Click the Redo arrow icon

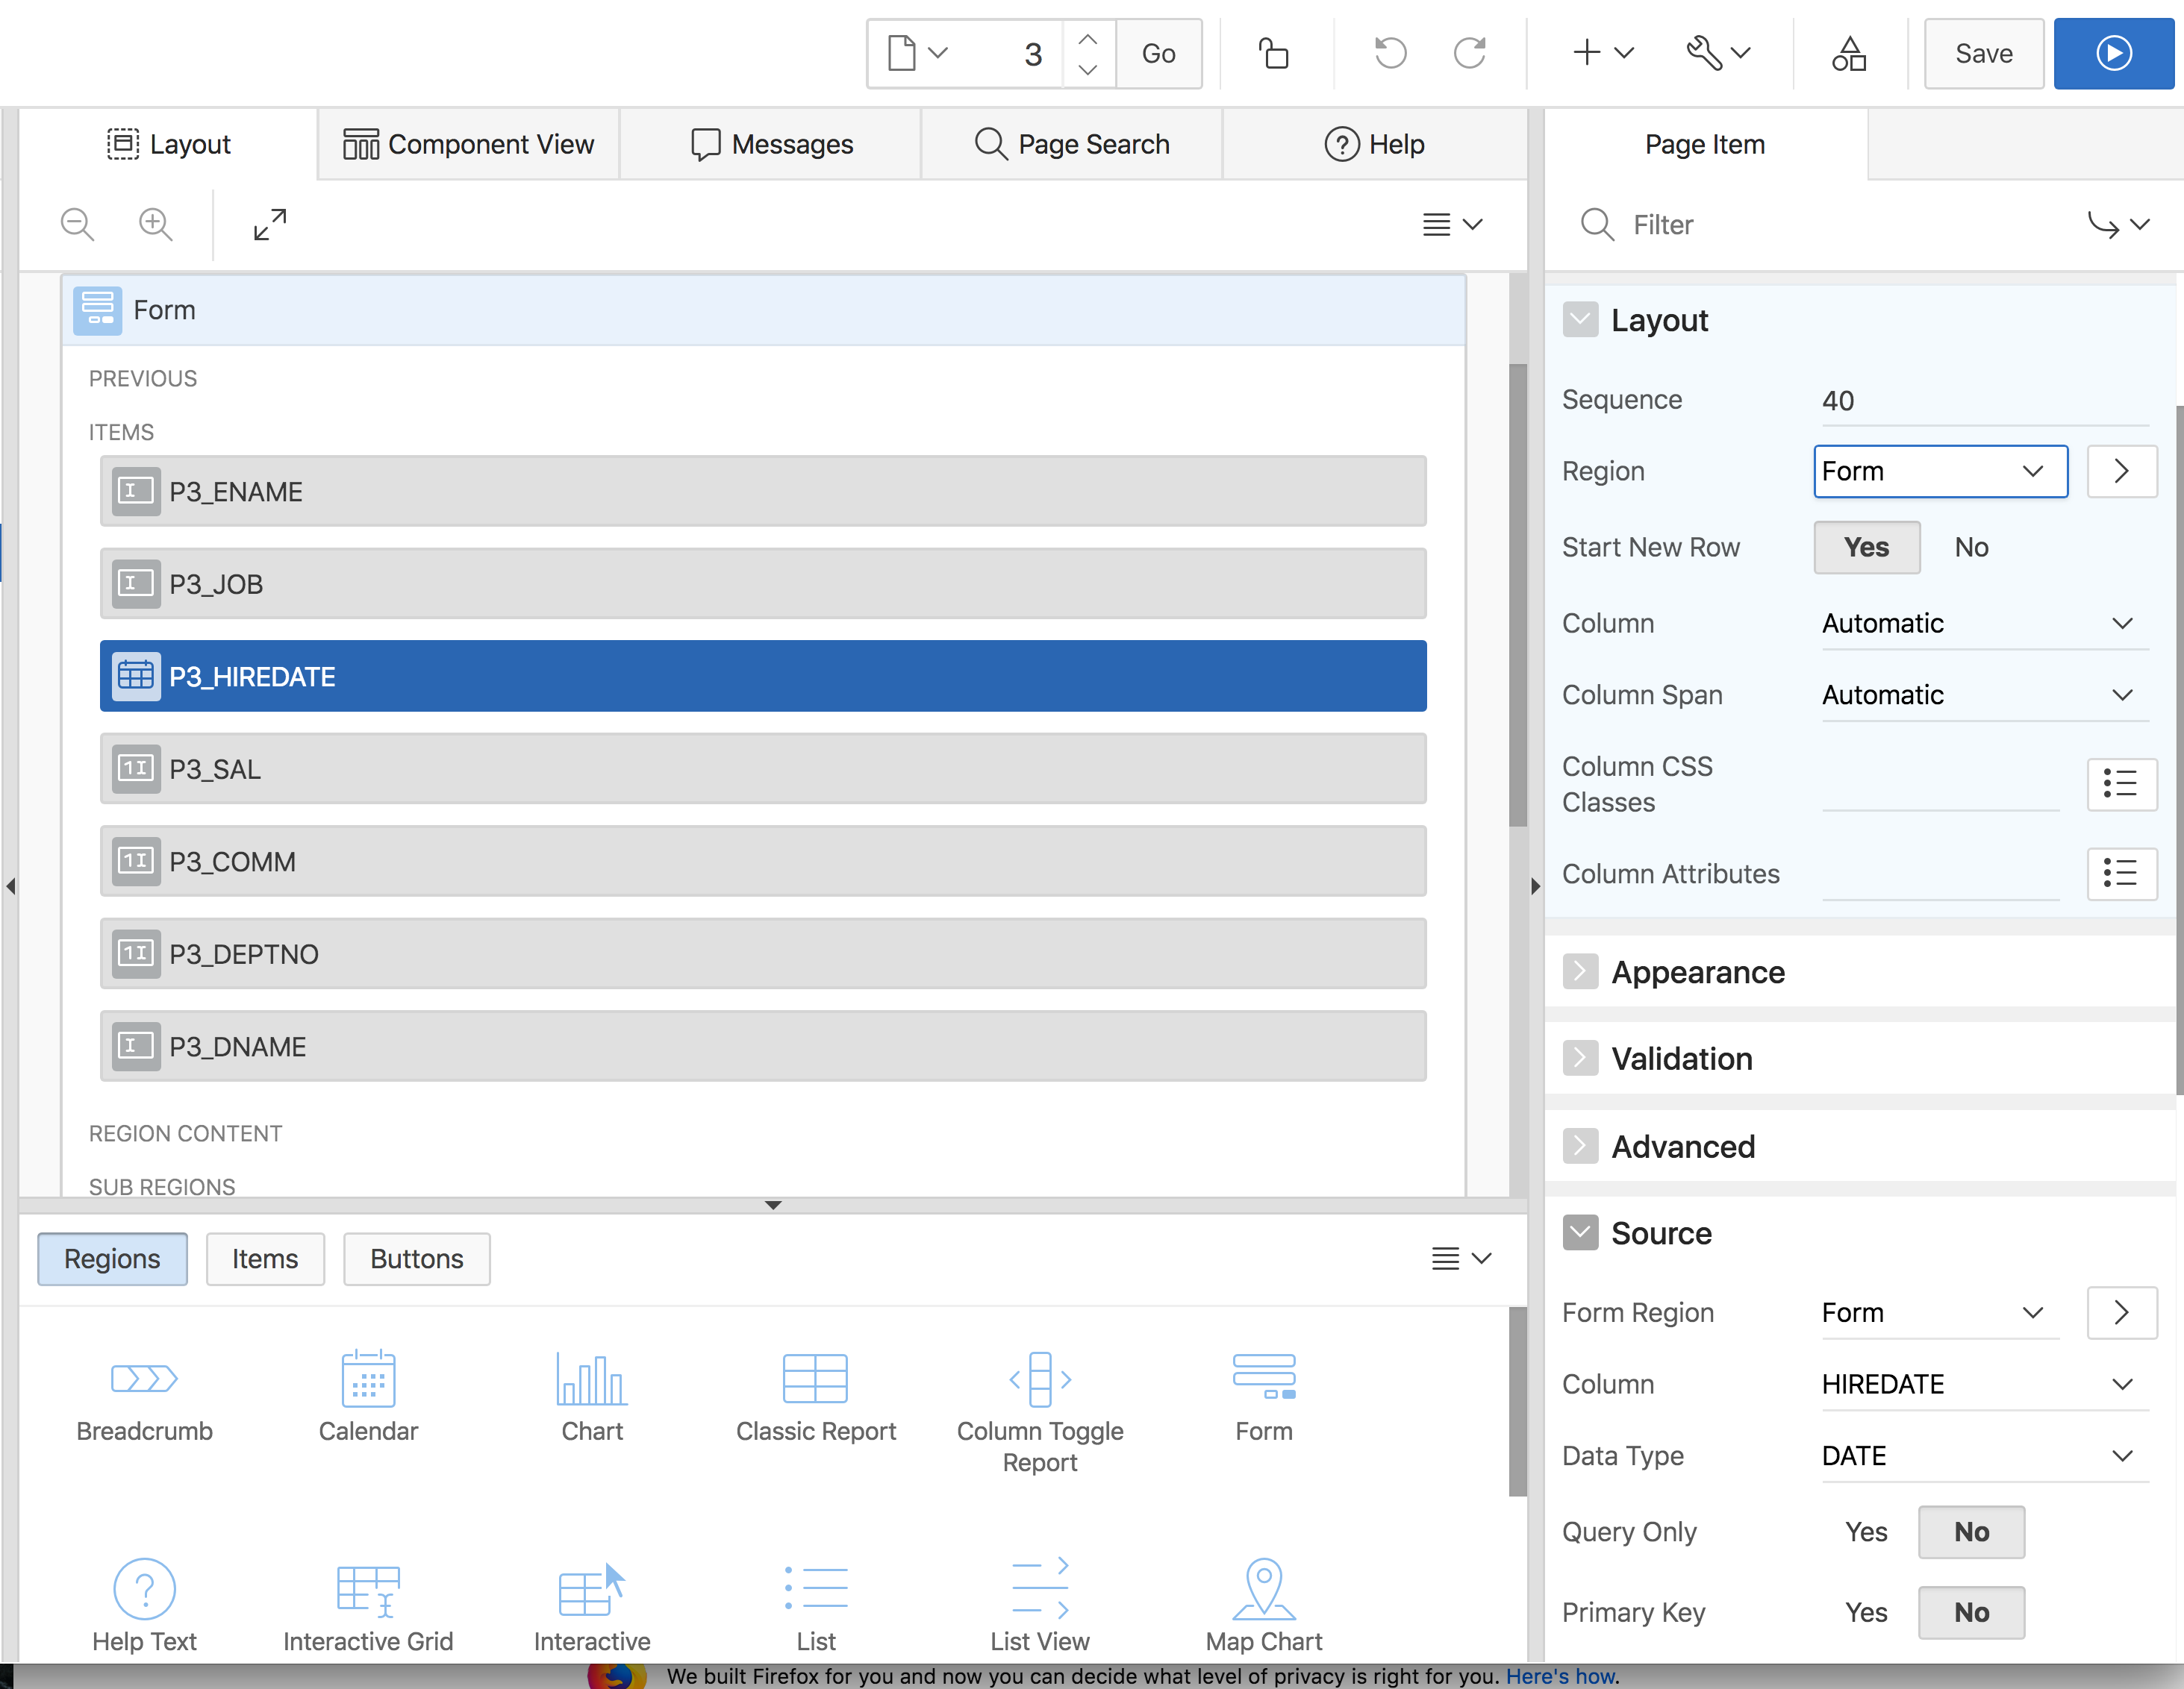coord(1468,54)
